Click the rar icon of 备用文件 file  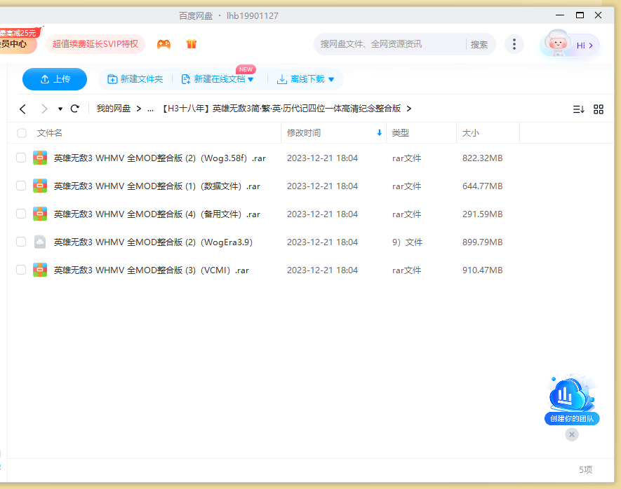(40, 214)
